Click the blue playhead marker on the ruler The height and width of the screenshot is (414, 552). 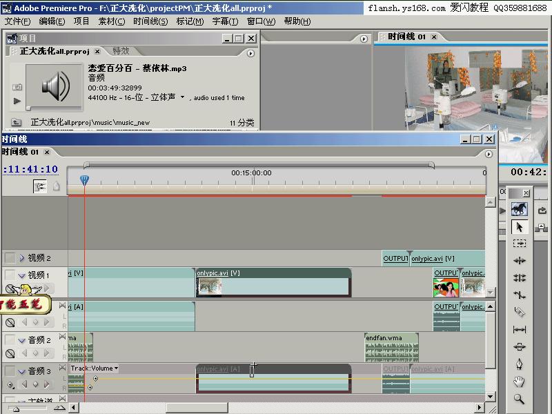(84, 180)
